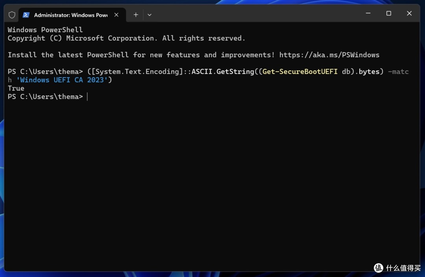Click the https://aka.ms/PSWindows link
425x277 pixels.
click(x=329, y=55)
